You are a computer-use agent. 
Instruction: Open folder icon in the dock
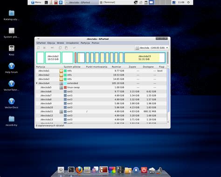pos(128,170)
